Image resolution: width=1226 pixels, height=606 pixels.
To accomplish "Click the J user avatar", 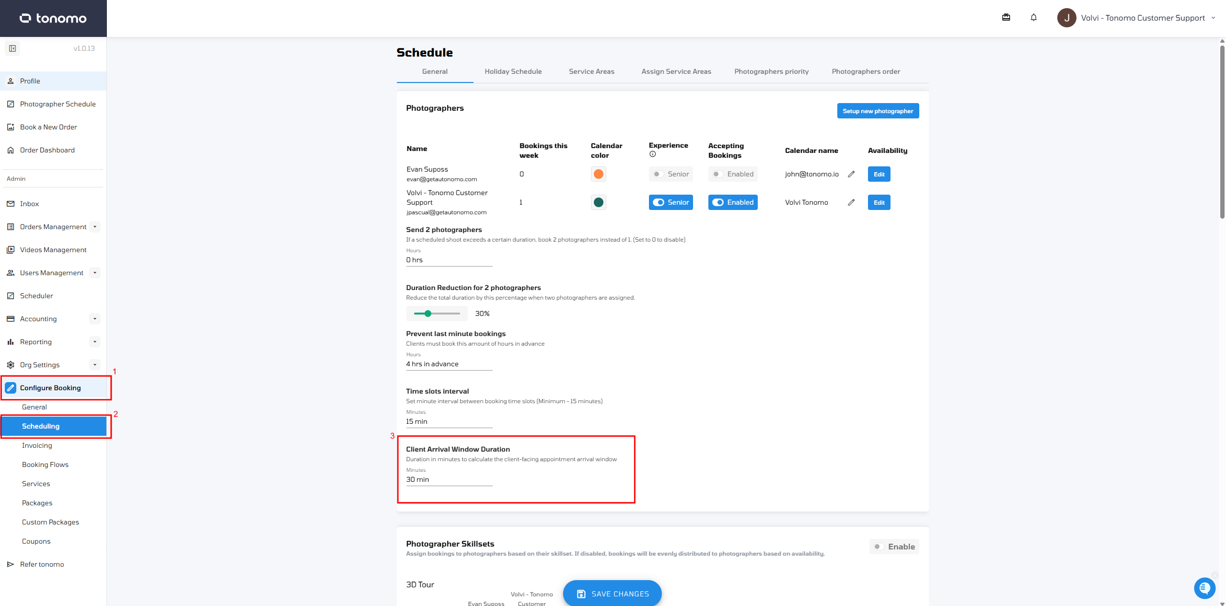I will (x=1067, y=18).
